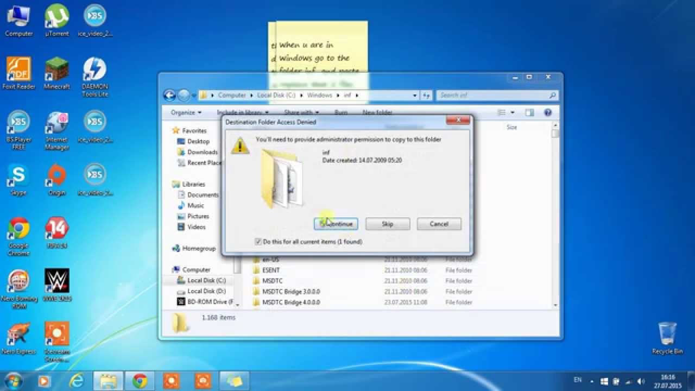The width and height of the screenshot is (695, 391).
Task: Toggle the preview pane icon
Action: pyautogui.click(x=529, y=112)
